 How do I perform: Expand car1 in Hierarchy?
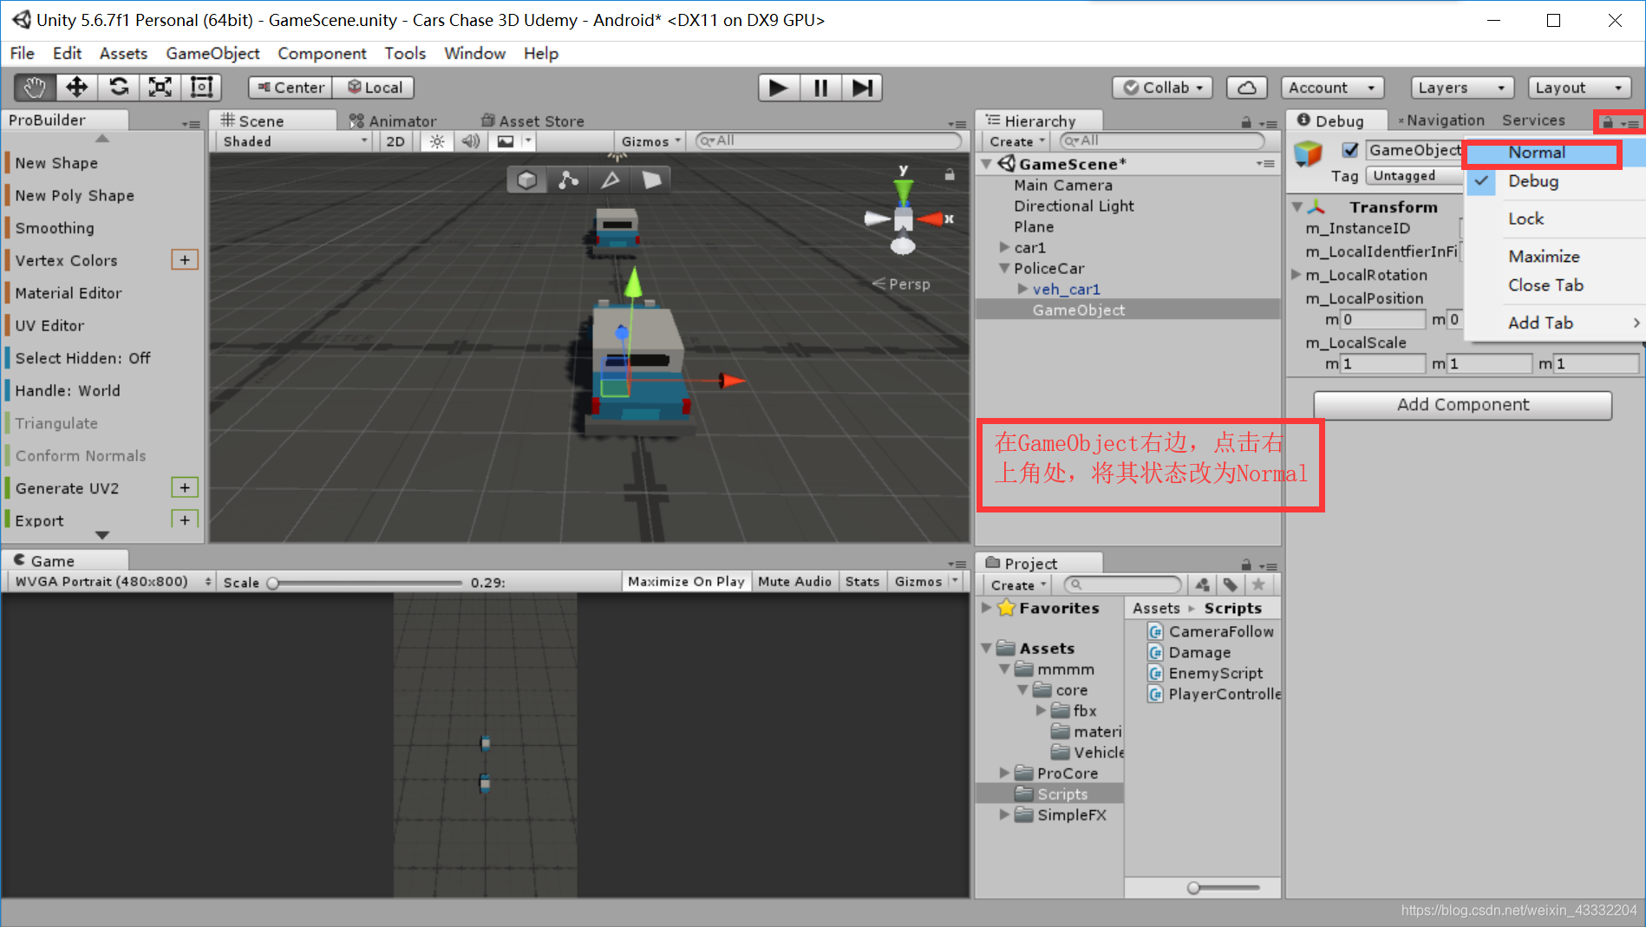pyautogui.click(x=1004, y=248)
